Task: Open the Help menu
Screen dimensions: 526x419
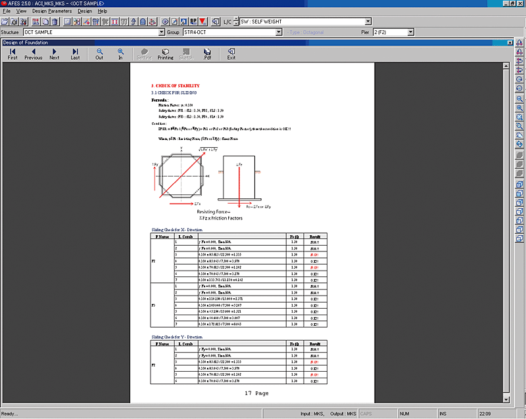Action: [103, 11]
